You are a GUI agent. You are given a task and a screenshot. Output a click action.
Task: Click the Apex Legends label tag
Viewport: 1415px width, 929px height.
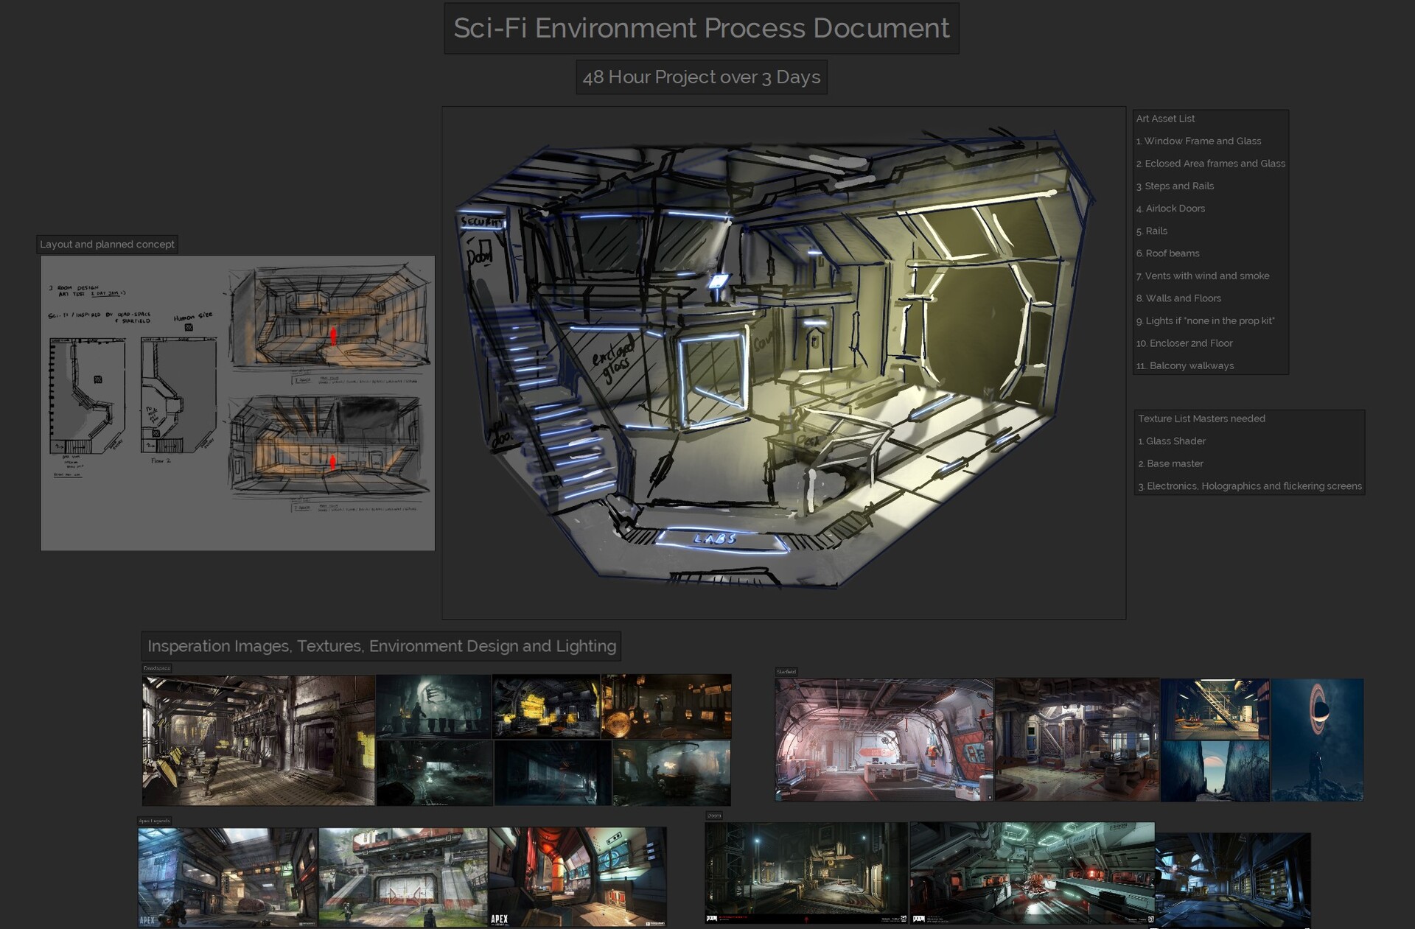(153, 820)
